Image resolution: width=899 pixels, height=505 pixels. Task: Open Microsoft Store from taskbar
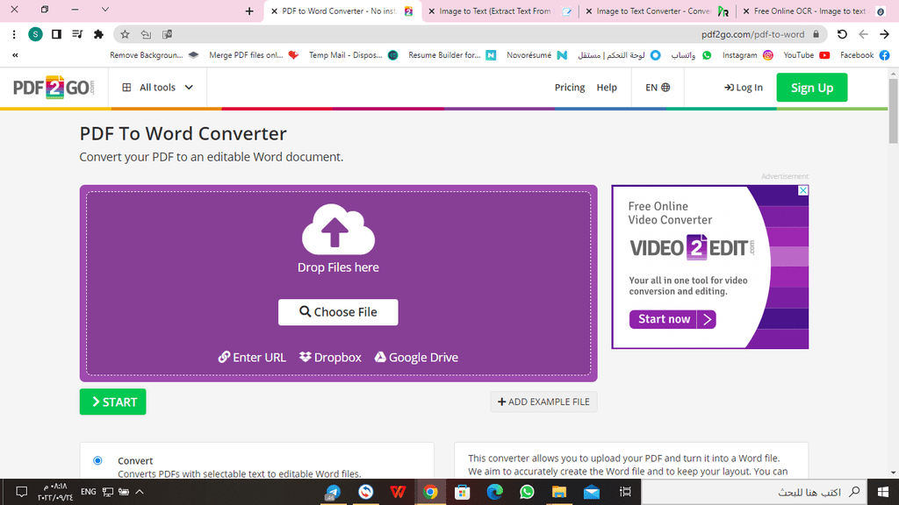[x=462, y=492]
